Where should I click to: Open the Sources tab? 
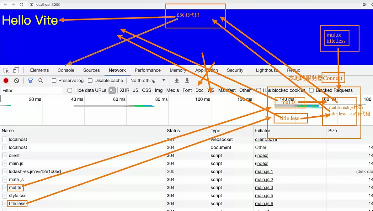(91, 70)
